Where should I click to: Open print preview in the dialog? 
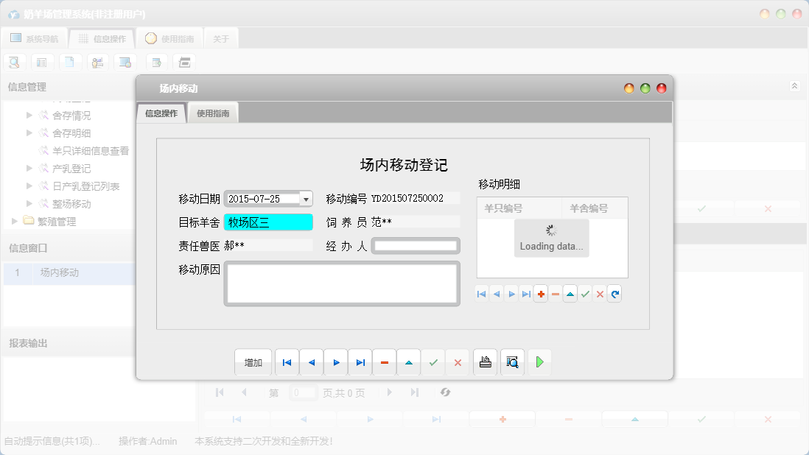(512, 361)
